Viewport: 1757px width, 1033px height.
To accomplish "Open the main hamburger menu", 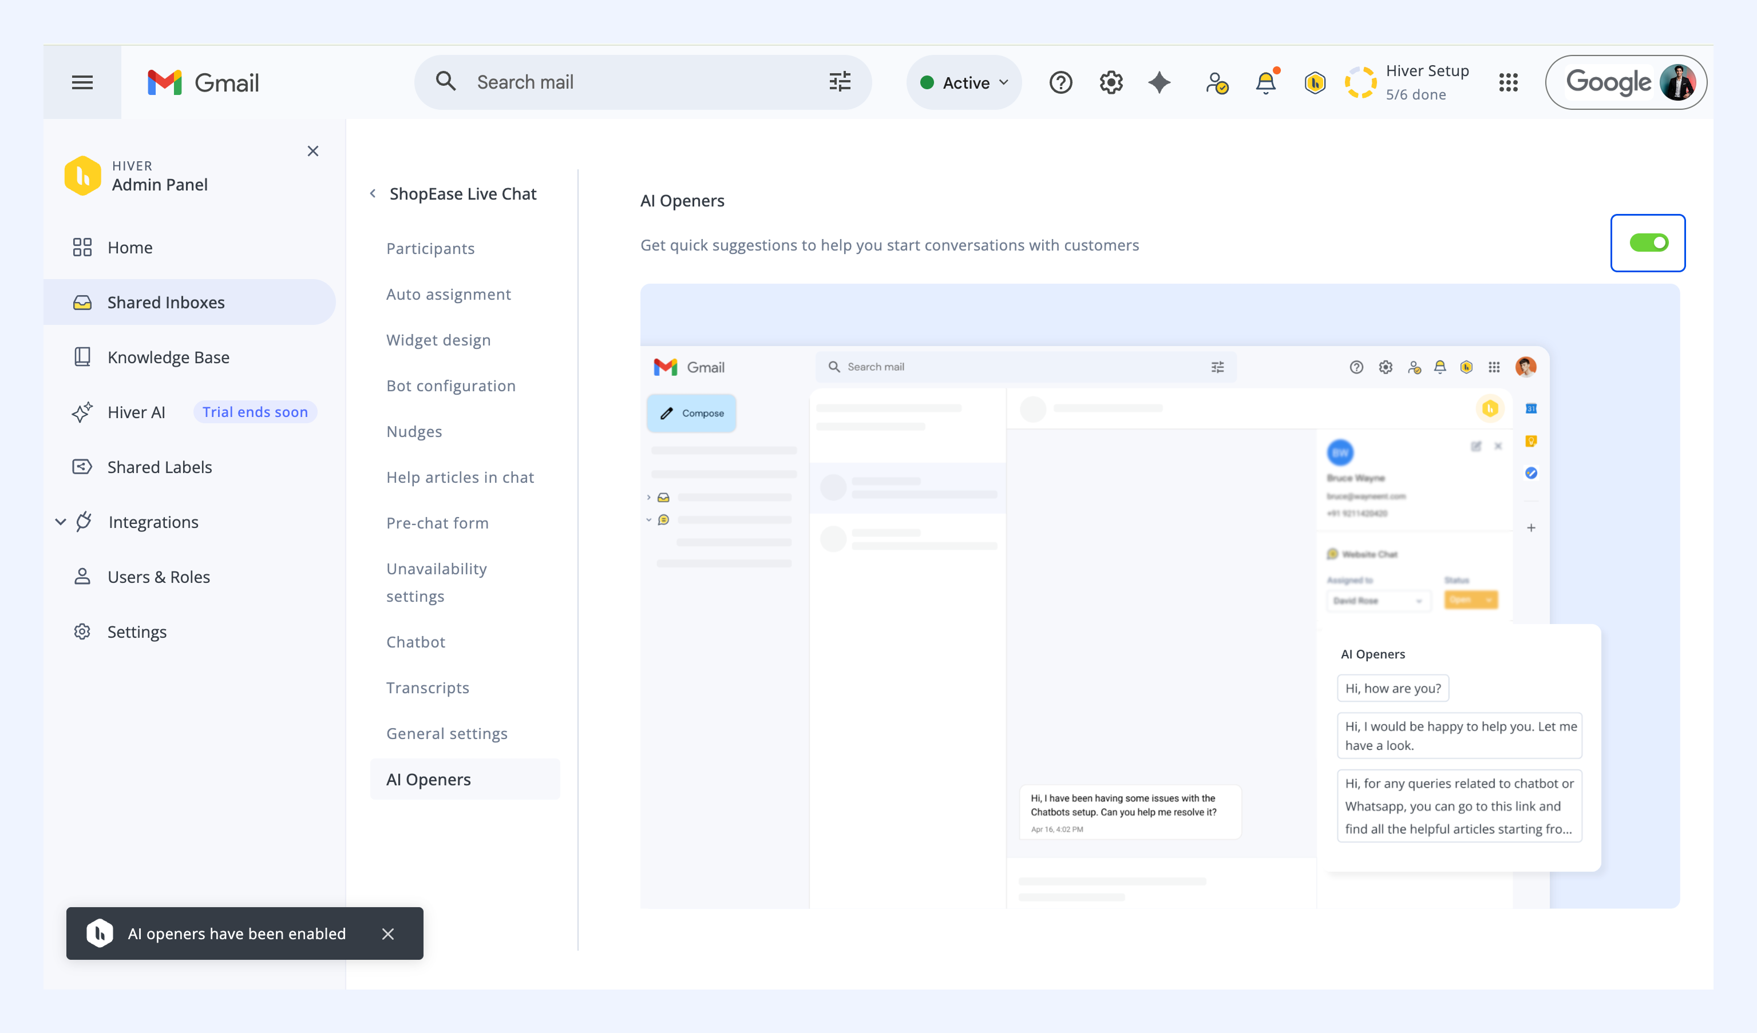I will tap(82, 82).
